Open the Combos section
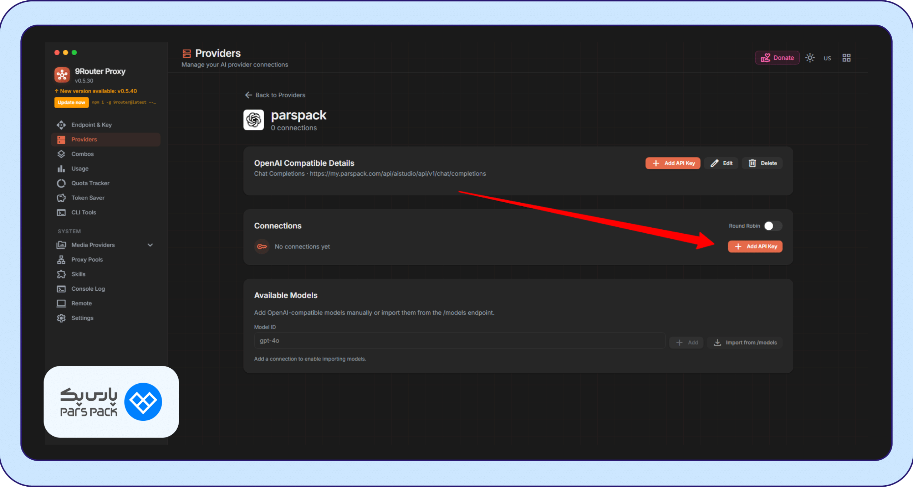Screen dimensions: 913x487 pyautogui.click(x=106, y=154)
